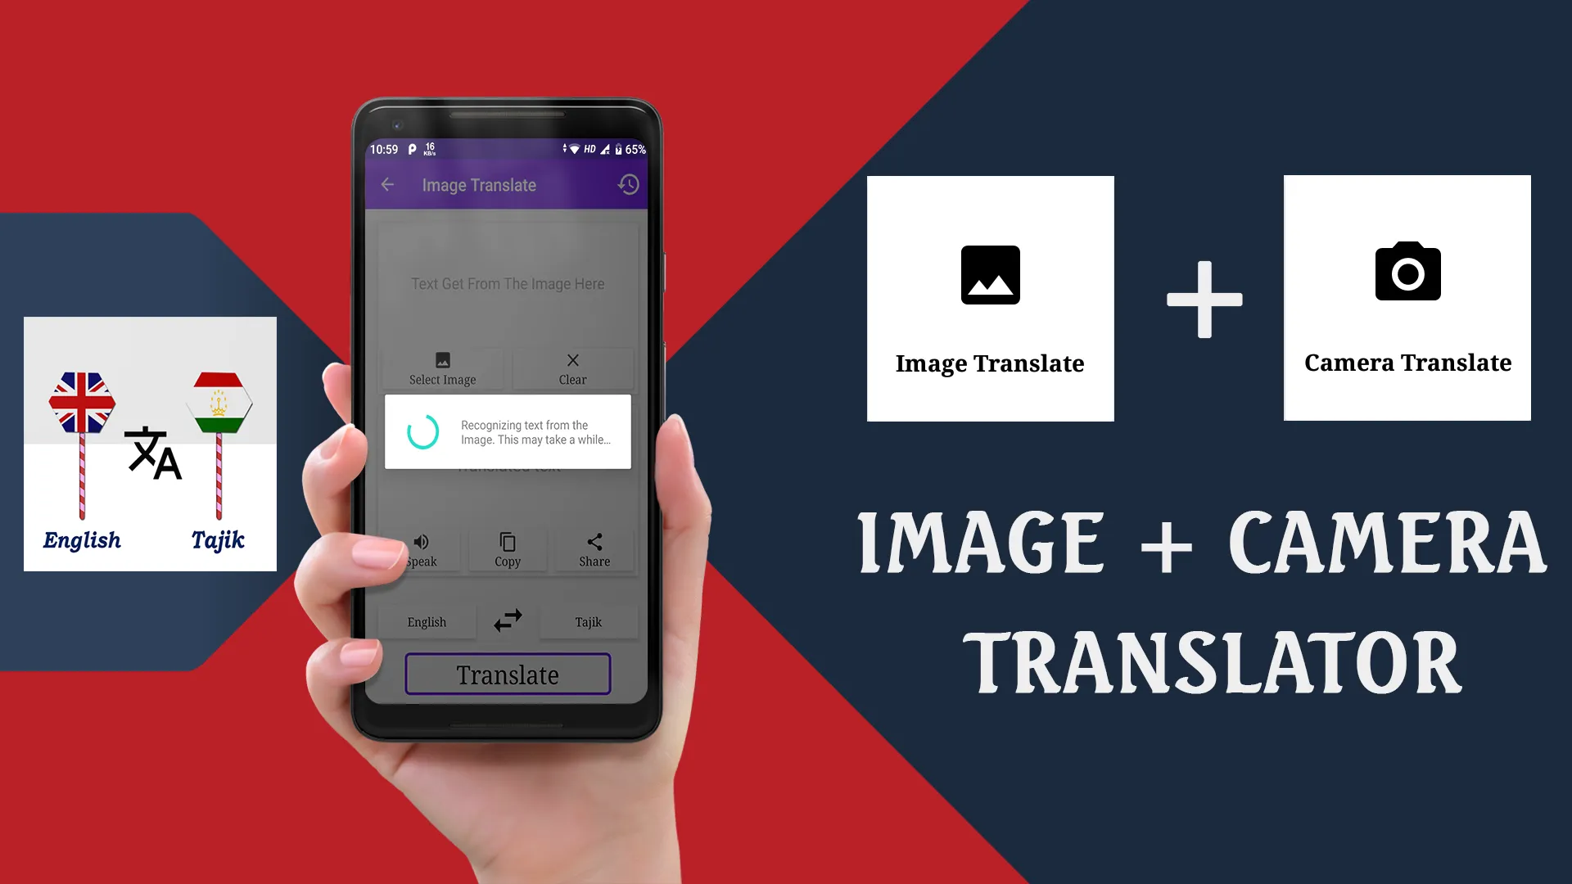Tap the Speak audio icon
The height and width of the screenshot is (884, 1572).
click(421, 541)
